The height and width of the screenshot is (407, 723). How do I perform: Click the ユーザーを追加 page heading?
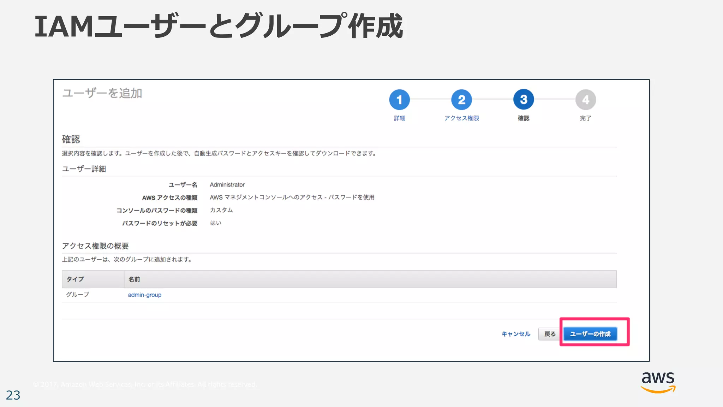[102, 93]
